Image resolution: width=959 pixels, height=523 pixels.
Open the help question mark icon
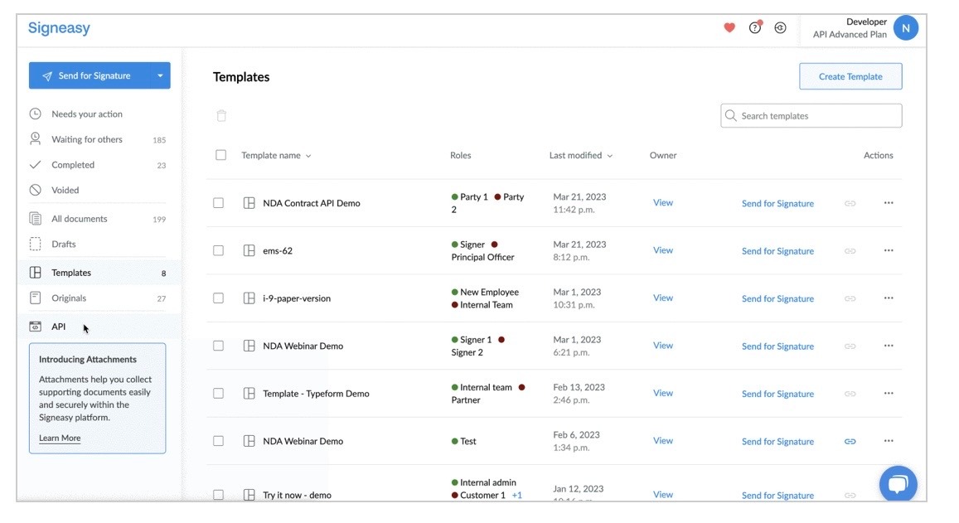click(x=755, y=27)
